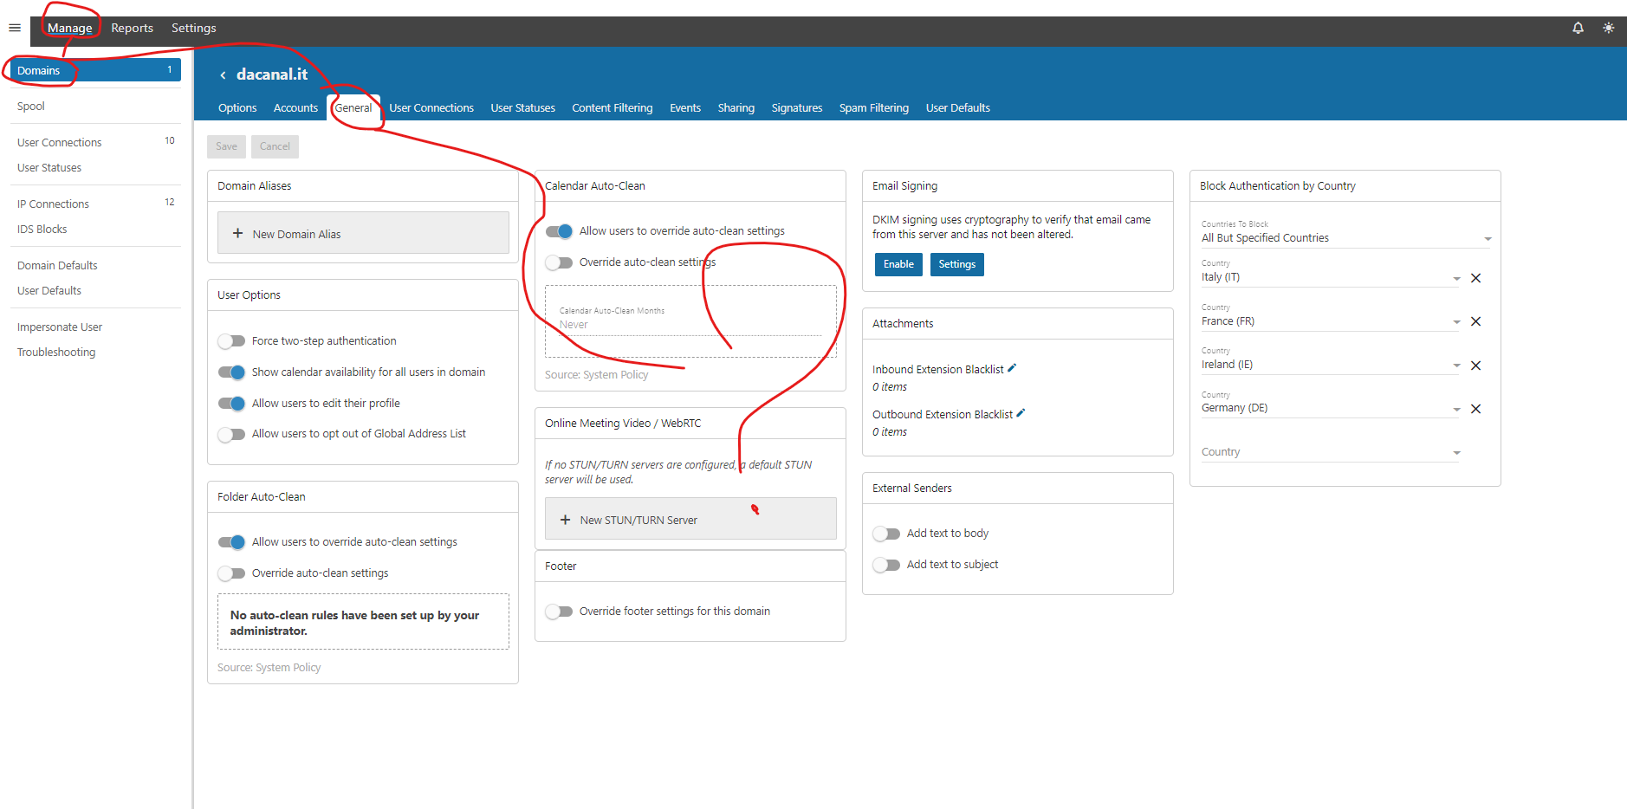1627x809 pixels.
Task: Toggle the light/dark theme icon
Action: 1608,28
